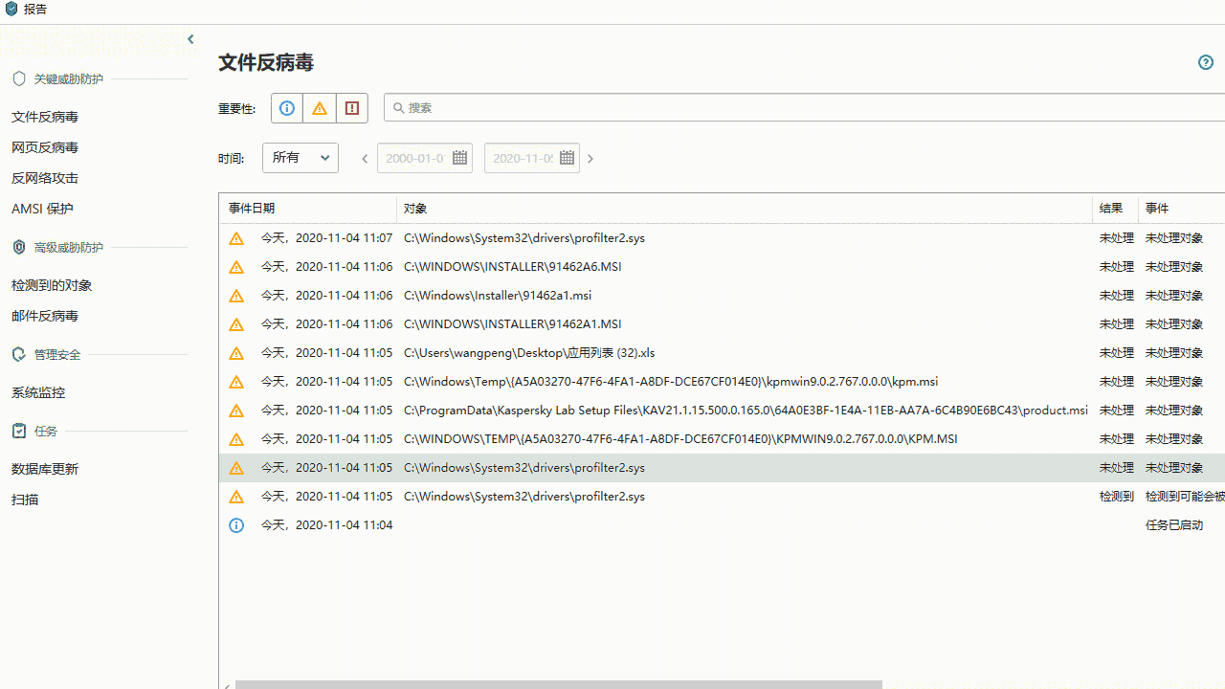Collapse the left sidebar with chevron
Viewport: 1225px width, 689px height.
pos(190,39)
